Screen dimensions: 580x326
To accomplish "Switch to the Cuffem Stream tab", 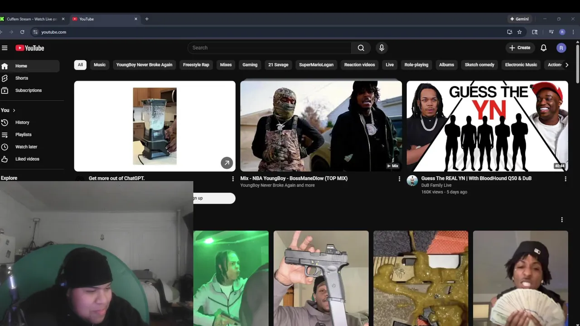I will coord(32,19).
